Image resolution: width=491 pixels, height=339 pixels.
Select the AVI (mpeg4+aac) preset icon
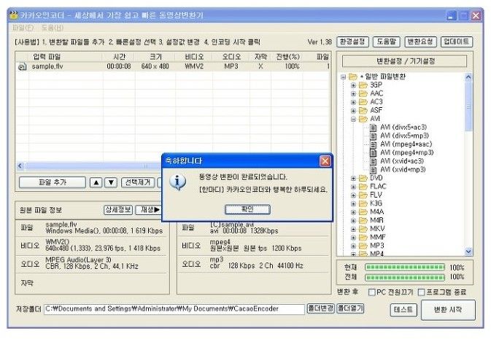pyautogui.click(x=373, y=144)
